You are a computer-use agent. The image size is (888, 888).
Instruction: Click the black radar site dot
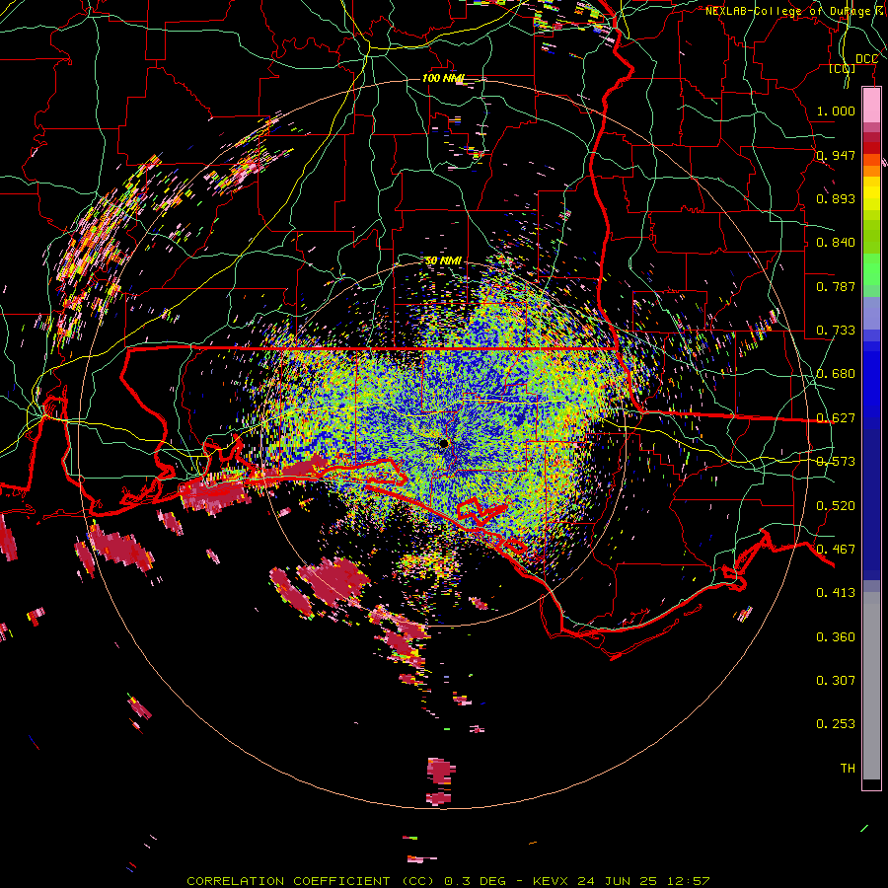pos(443,443)
